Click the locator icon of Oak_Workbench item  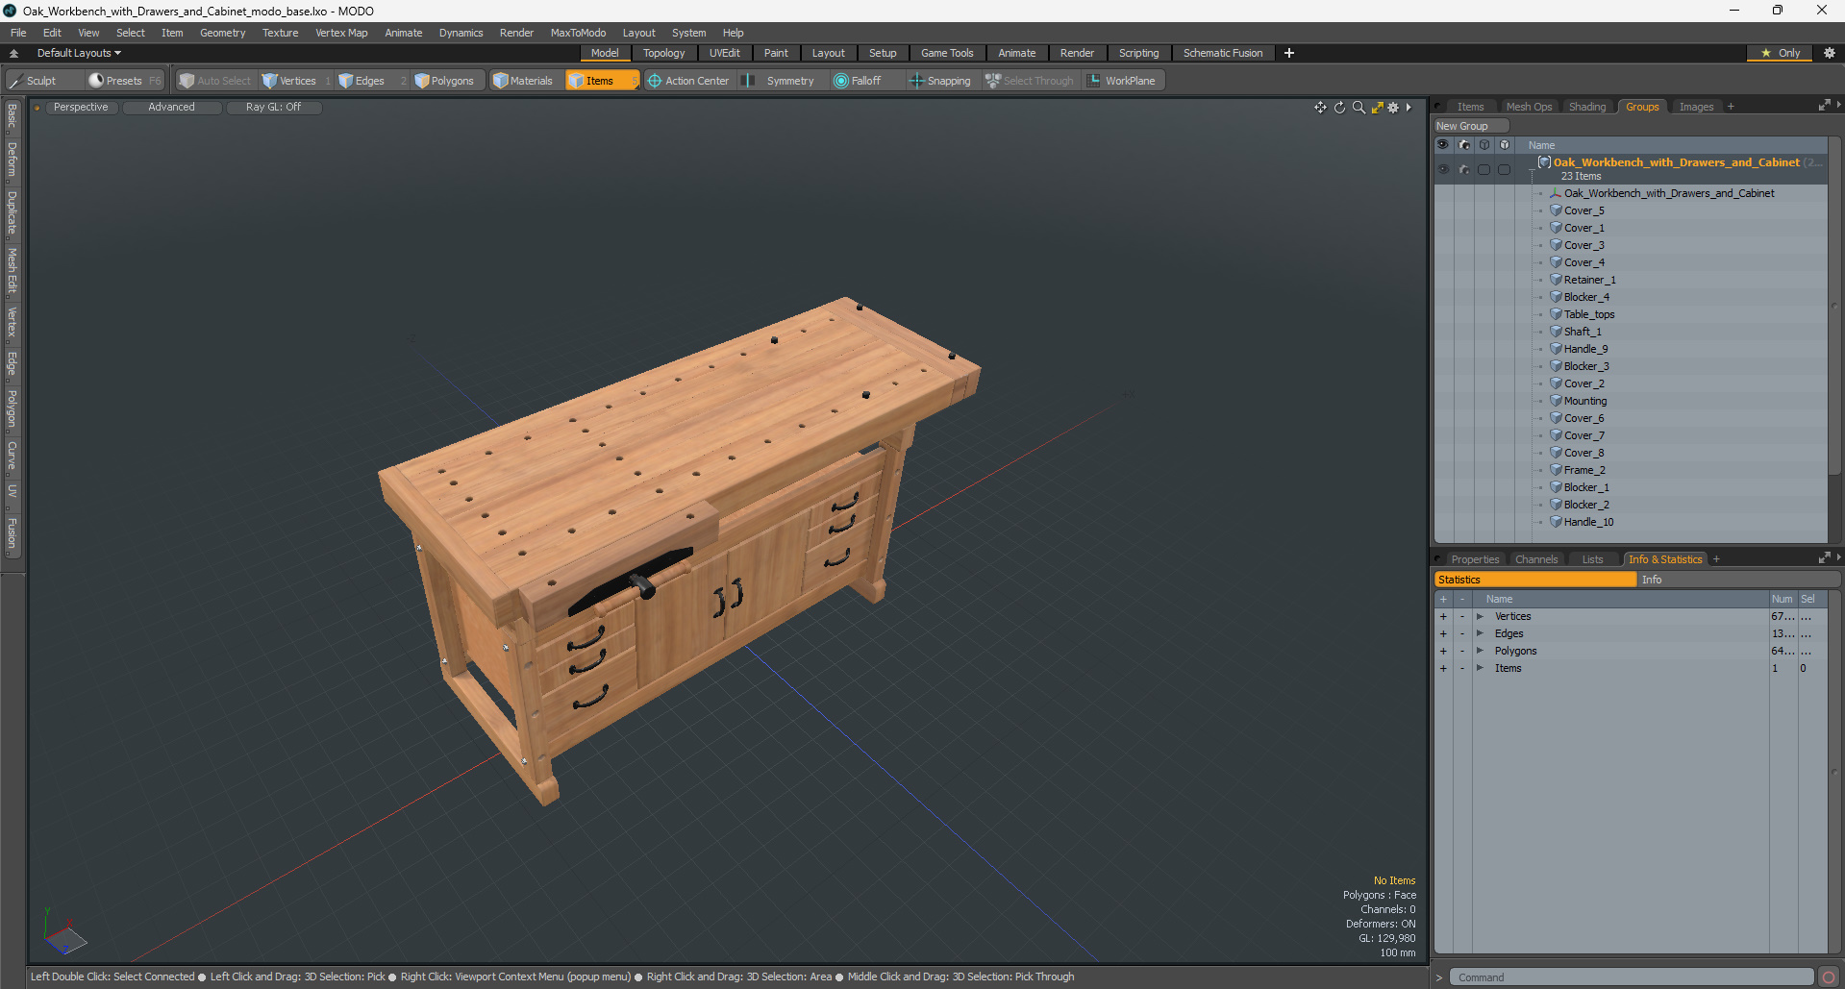click(x=1556, y=193)
